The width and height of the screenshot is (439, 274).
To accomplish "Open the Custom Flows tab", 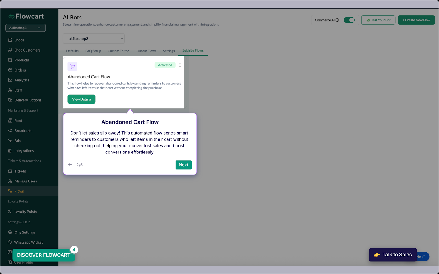I will (146, 51).
